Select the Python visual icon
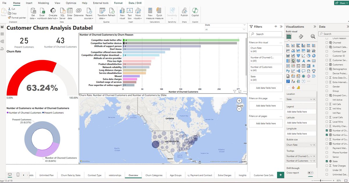 coord(287,71)
